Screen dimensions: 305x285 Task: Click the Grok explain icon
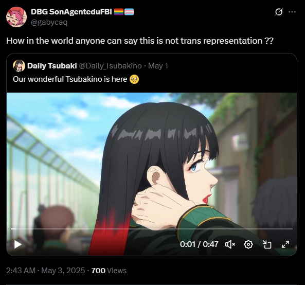(x=279, y=12)
